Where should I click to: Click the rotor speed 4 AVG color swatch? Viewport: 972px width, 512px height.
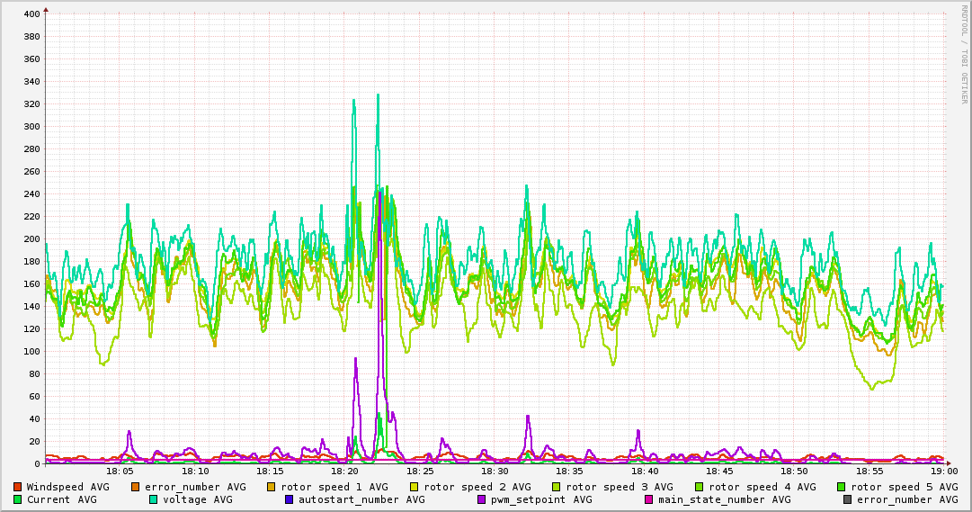(x=700, y=487)
